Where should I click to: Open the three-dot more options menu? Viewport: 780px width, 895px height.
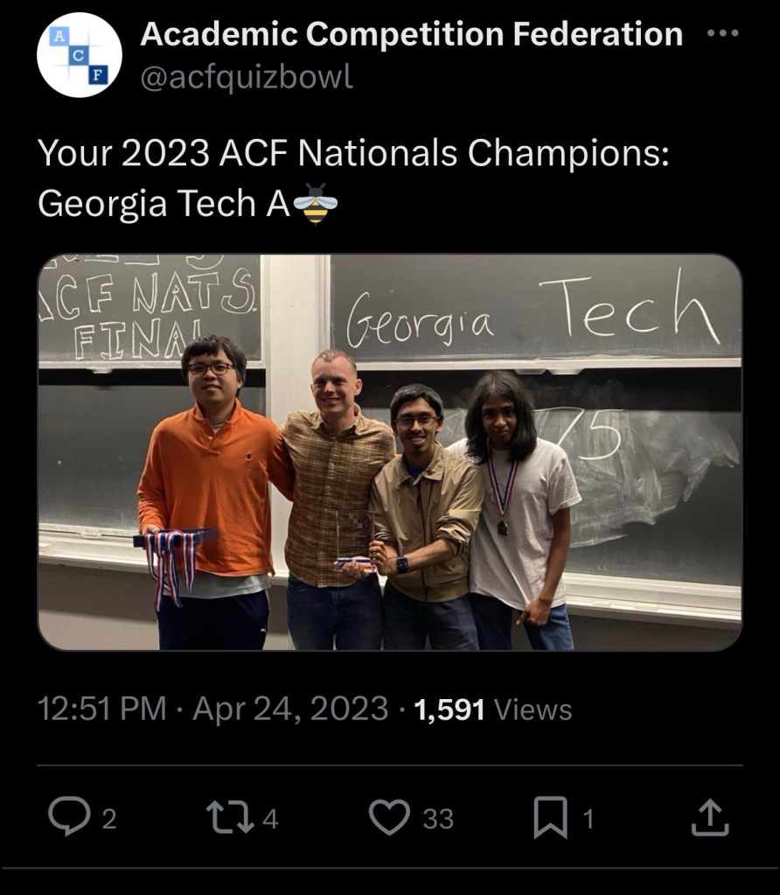tap(722, 34)
